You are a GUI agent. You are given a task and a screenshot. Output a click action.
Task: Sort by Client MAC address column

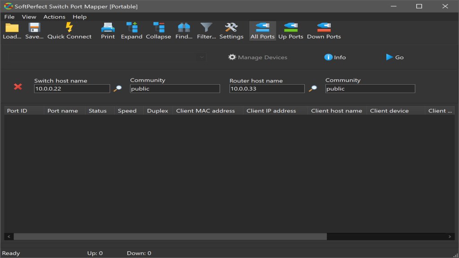click(x=208, y=111)
